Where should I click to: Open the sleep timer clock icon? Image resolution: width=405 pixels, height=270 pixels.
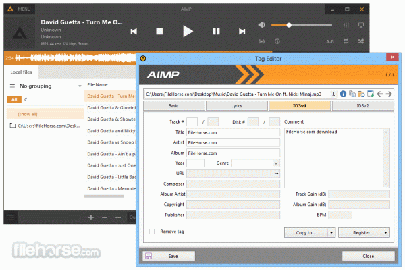click(x=277, y=41)
